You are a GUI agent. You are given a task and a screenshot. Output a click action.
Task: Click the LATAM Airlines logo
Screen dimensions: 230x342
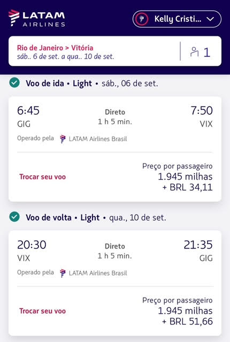click(37, 18)
